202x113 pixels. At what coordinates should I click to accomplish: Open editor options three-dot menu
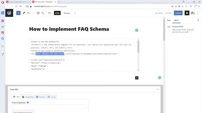click(198, 13)
